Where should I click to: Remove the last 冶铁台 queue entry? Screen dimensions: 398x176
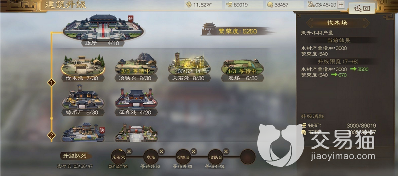click(226, 151)
